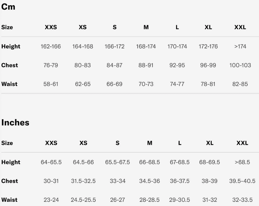
Task: Click the 65.5-67.5 height value
Action: (117, 162)
